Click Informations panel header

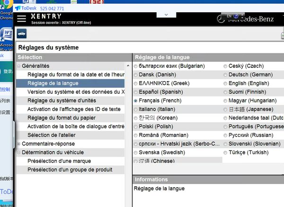(208, 180)
